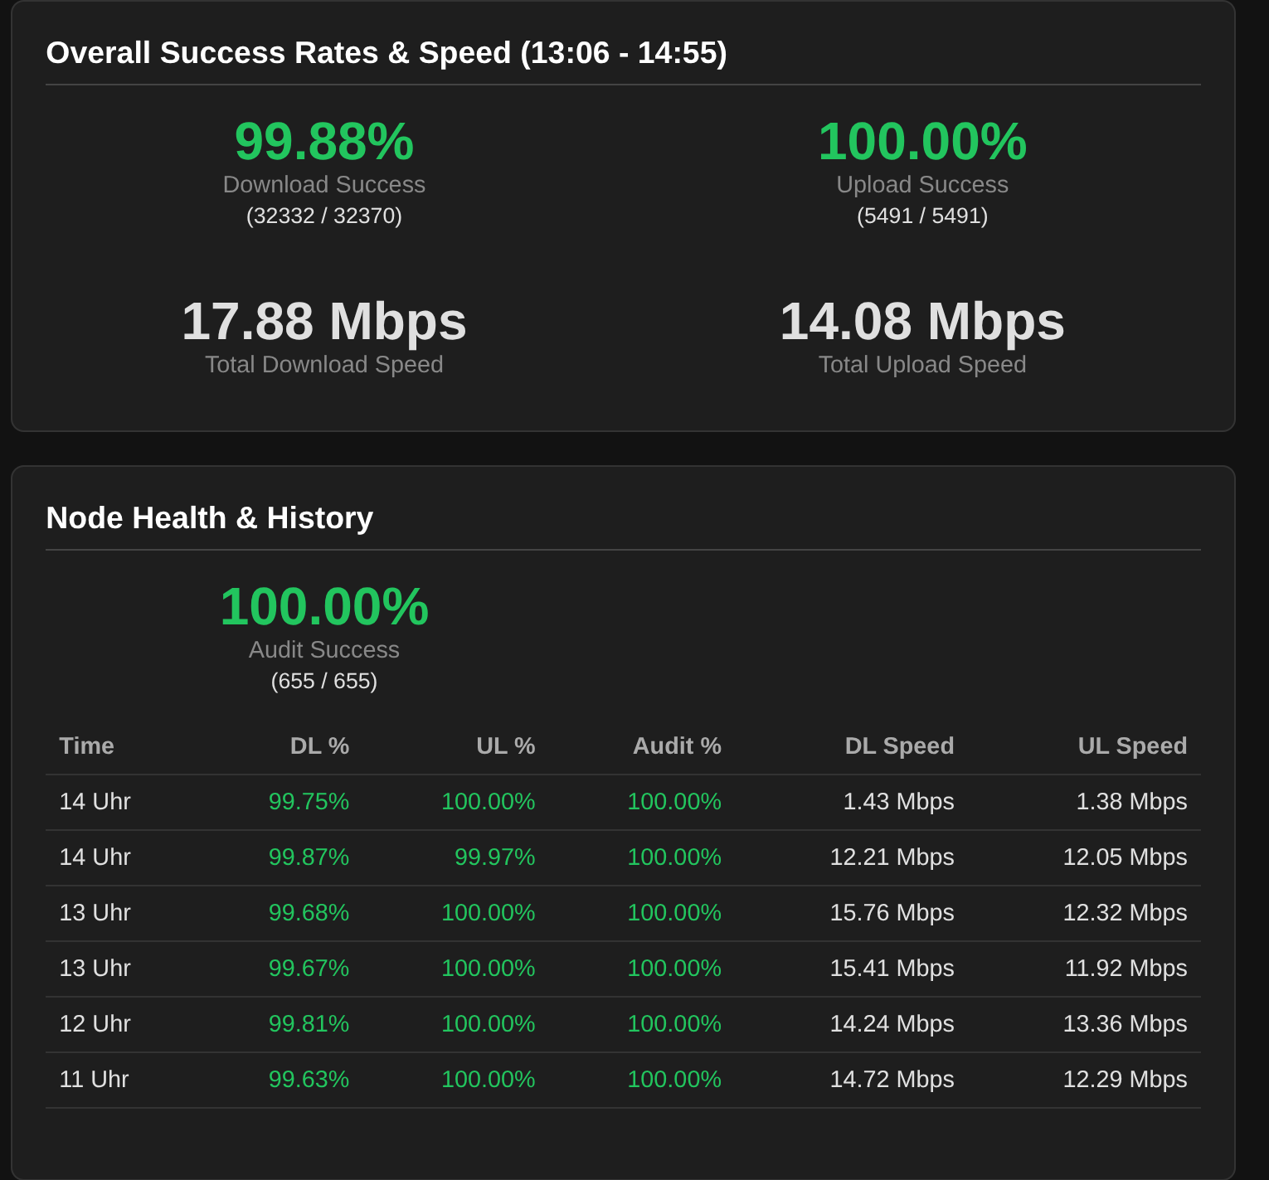Click the Node Health & History heading
Image resolution: width=1269 pixels, height=1180 pixels.
coord(210,518)
